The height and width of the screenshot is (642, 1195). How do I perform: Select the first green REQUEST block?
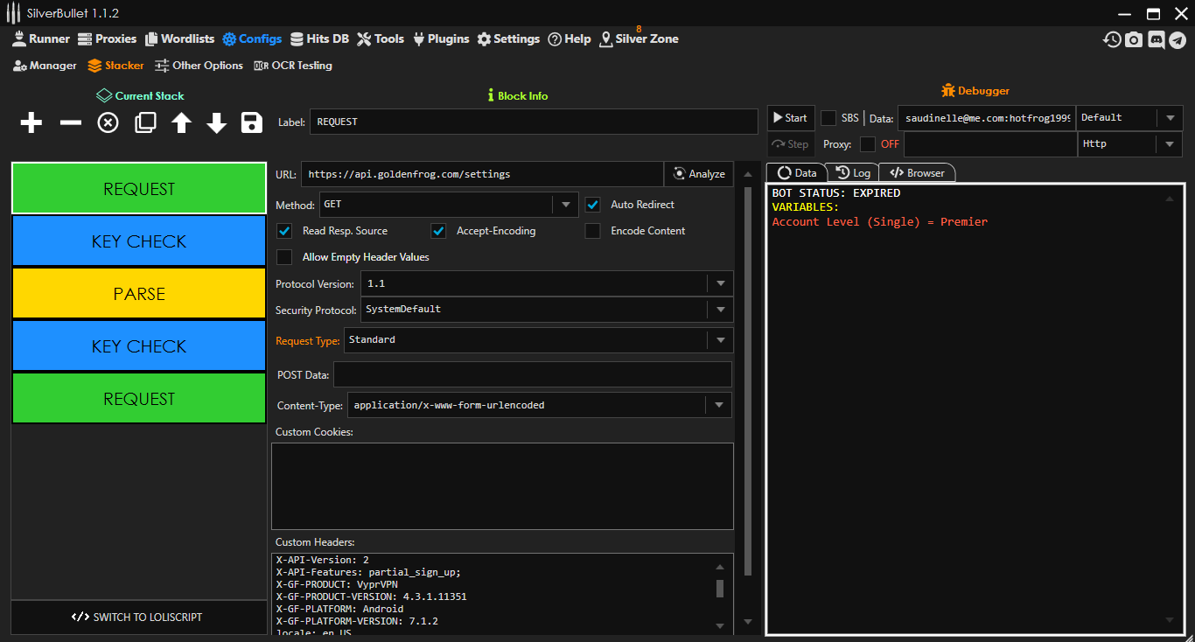click(139, 189)
